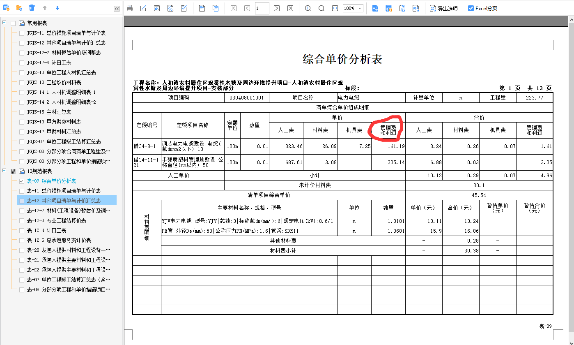This screenshot has height=345, width=574.
Task: Click project code cell 030408001001
Action: (247, 97)
